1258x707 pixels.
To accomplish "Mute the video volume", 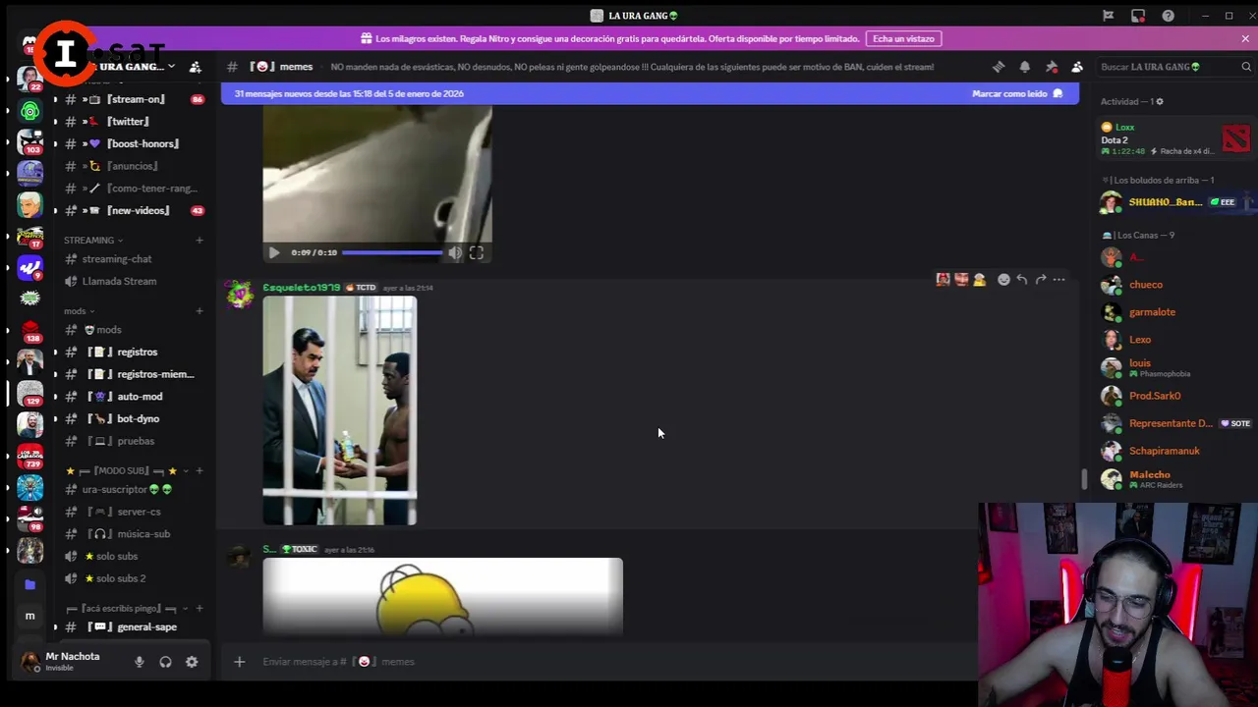I will [x=455, y=252].
